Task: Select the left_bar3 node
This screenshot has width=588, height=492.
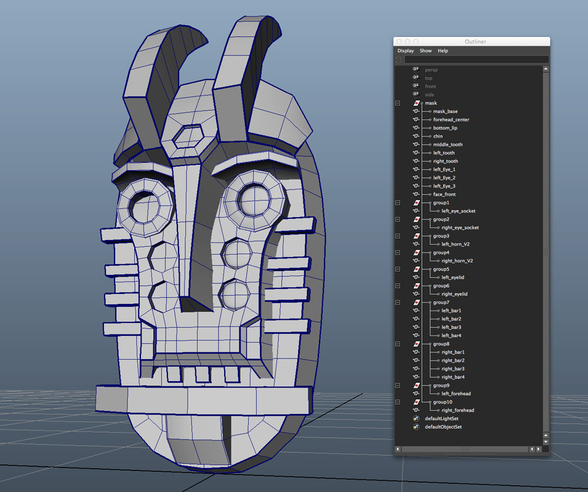Action: coord(451,327)
